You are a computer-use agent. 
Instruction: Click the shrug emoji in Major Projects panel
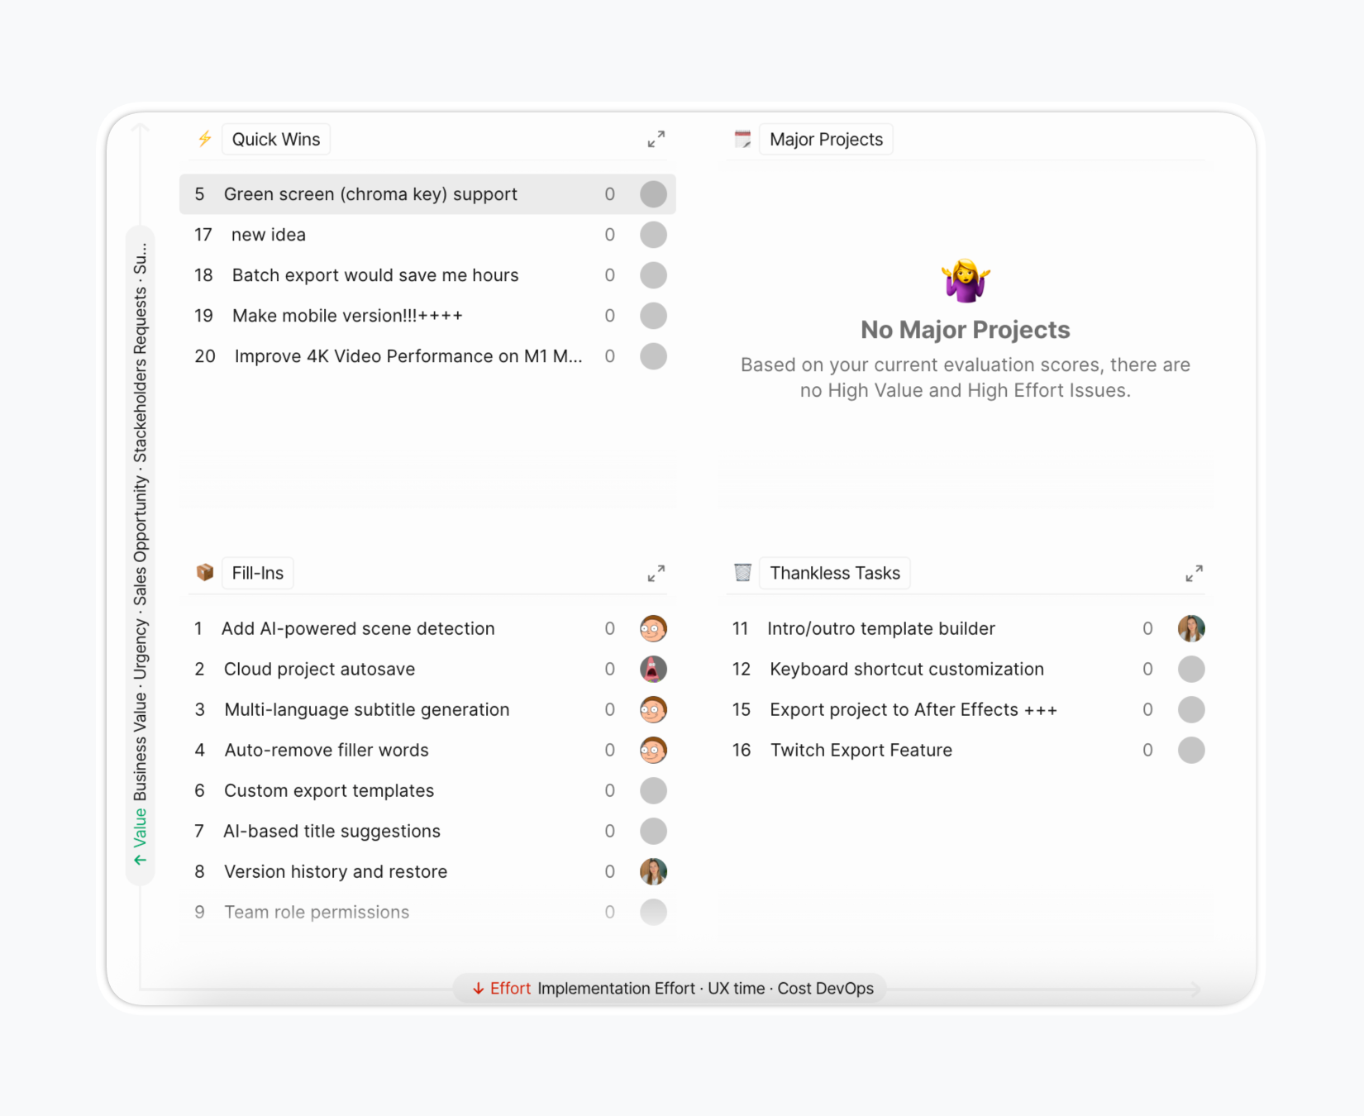(x=964, y=279)
